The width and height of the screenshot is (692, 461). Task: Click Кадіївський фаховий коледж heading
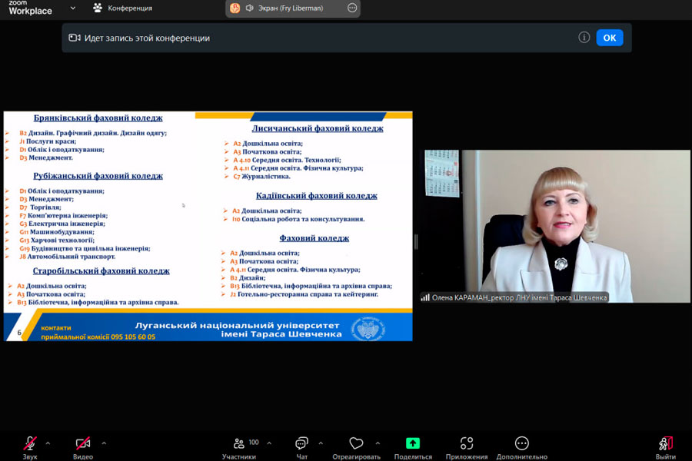pyautogui.click(x=317, y=195)
